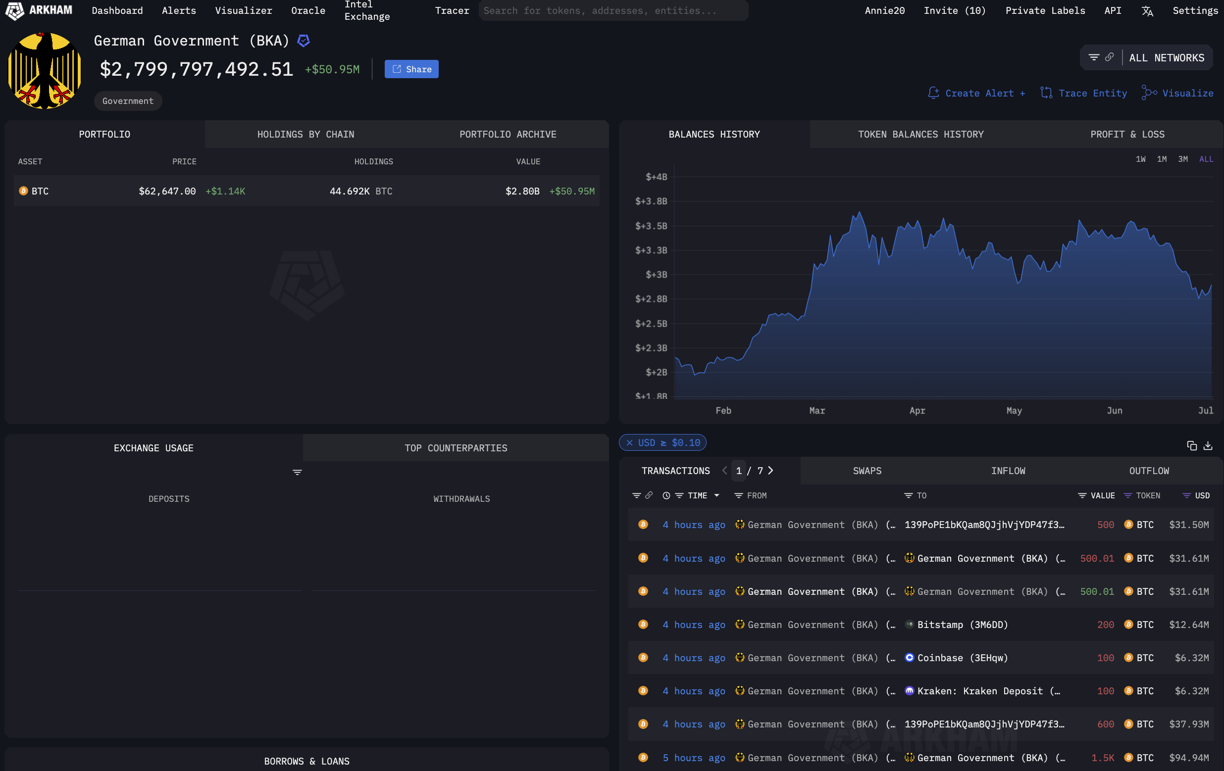
Task: Open the ALL NETWORKS selector
Action: (x=1166, y=58)
